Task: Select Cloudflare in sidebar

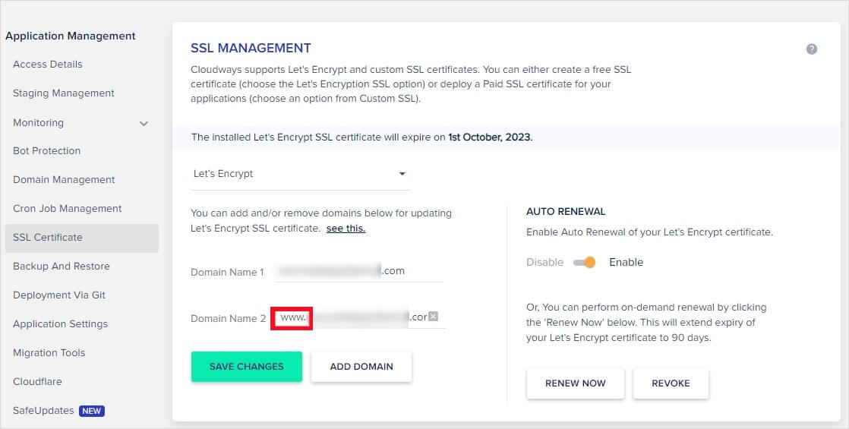Action: click(x=37, y=381)
